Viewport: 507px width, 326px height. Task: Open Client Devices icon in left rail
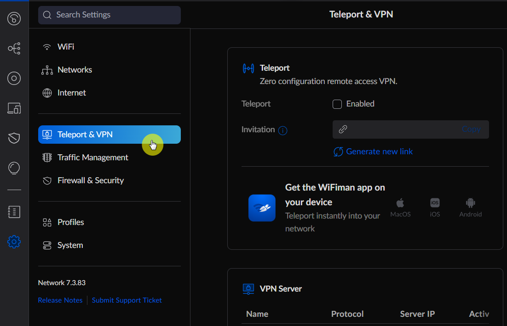pos(14,108)
